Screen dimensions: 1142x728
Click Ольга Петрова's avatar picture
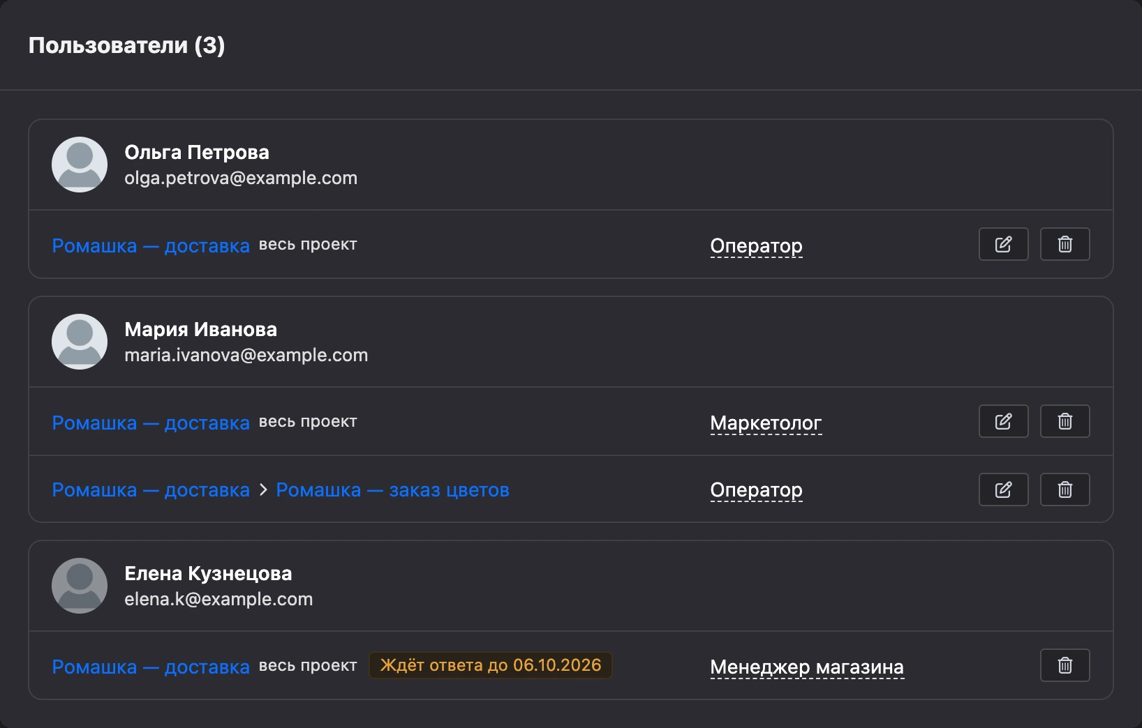[x=80, y=165]
